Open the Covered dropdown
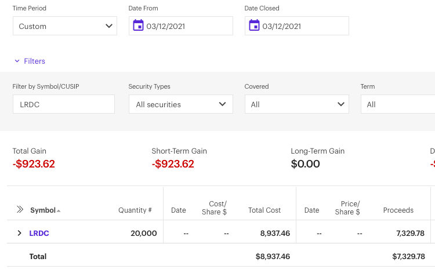The image size is (435, 273). (x=296, y=104)
